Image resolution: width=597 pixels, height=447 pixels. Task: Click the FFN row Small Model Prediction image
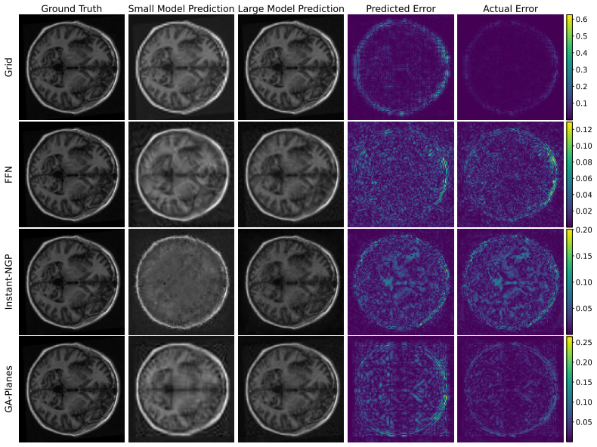(x=181, y=174)
